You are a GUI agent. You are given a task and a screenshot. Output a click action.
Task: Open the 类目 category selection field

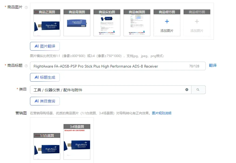click(x=111, y=90)
